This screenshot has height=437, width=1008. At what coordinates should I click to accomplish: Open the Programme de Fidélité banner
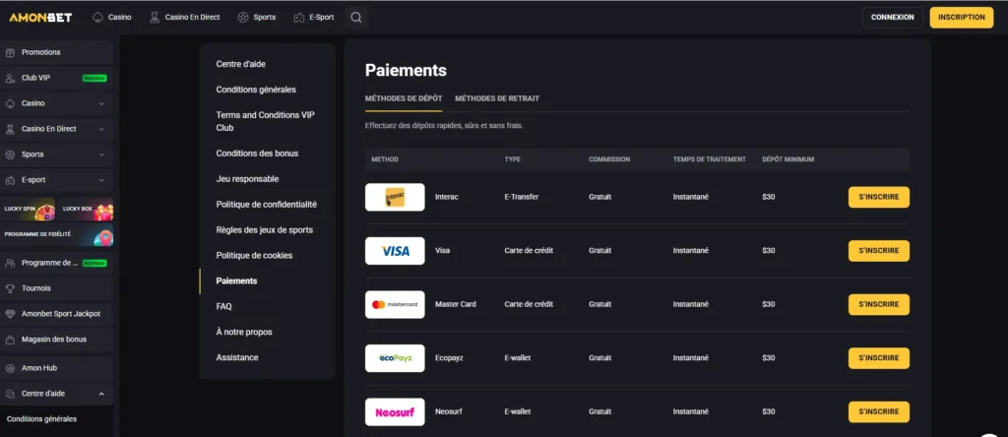click(56, 234)
